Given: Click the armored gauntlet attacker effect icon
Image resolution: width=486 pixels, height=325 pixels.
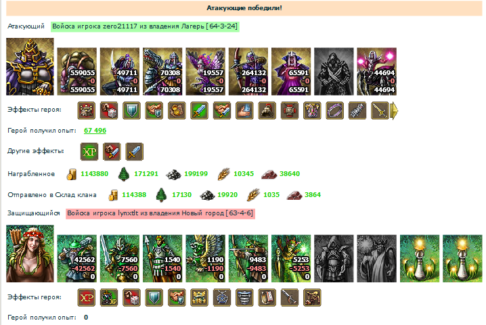Looking at the screenshot, I should (x=357, y=110).
